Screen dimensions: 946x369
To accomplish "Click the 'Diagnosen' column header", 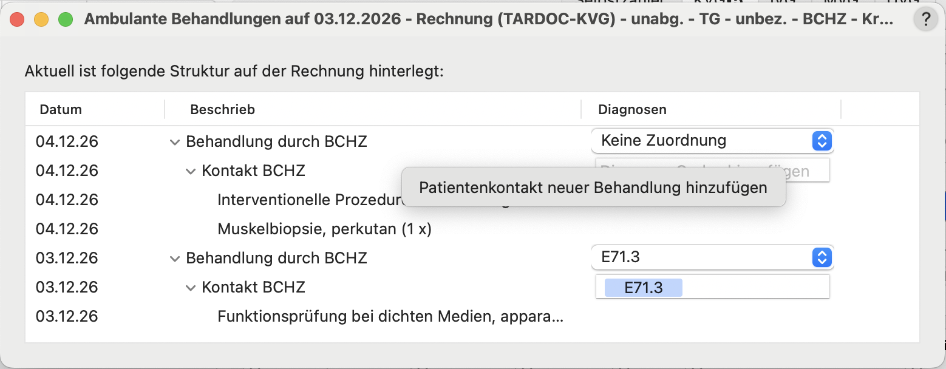I will tap(632, 110).
